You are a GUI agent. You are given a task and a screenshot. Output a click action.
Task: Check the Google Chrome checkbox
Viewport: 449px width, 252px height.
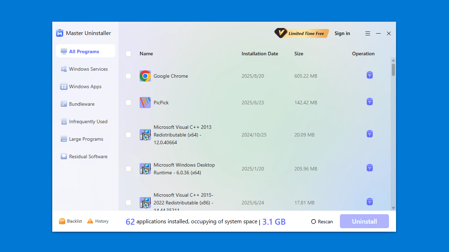coord(128,76)
